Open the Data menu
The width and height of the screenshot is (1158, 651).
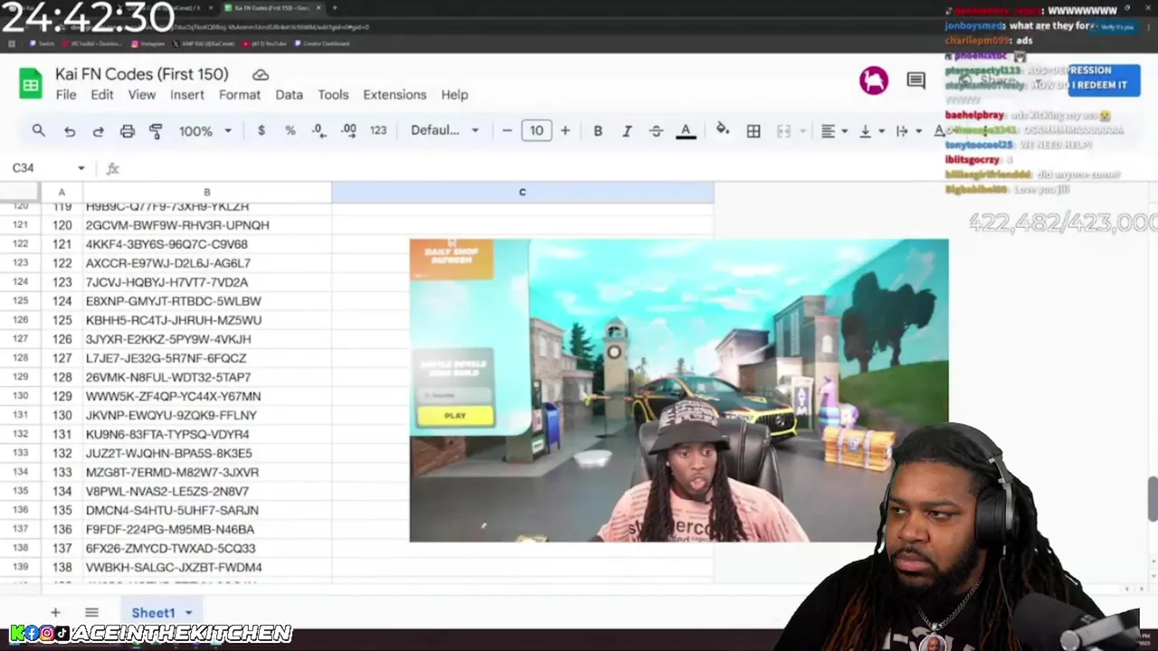click(289, 95)
